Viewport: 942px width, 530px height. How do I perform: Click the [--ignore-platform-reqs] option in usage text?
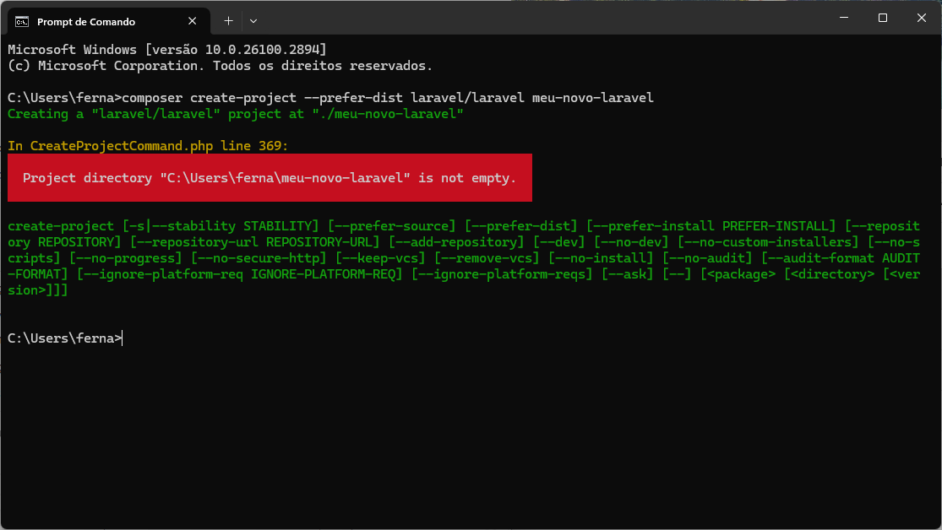[502, 274]
